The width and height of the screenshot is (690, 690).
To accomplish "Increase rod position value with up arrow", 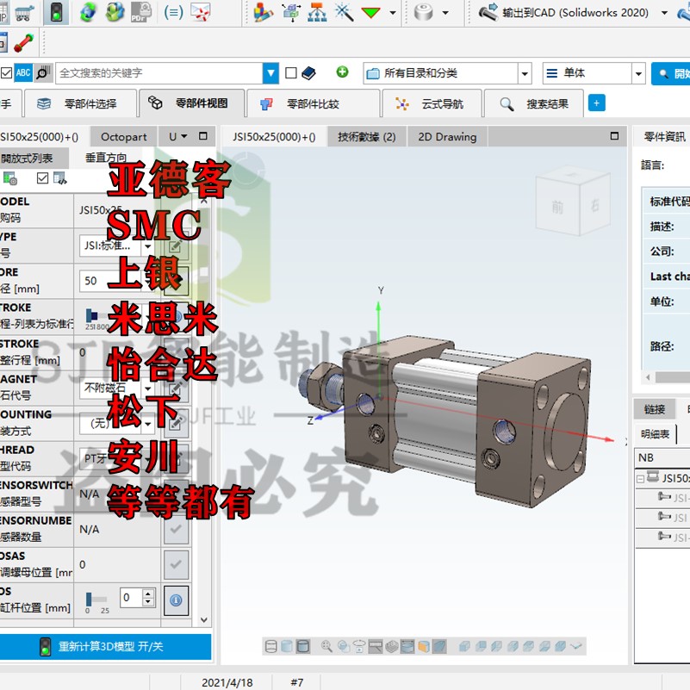I will (x=149, y=594).
